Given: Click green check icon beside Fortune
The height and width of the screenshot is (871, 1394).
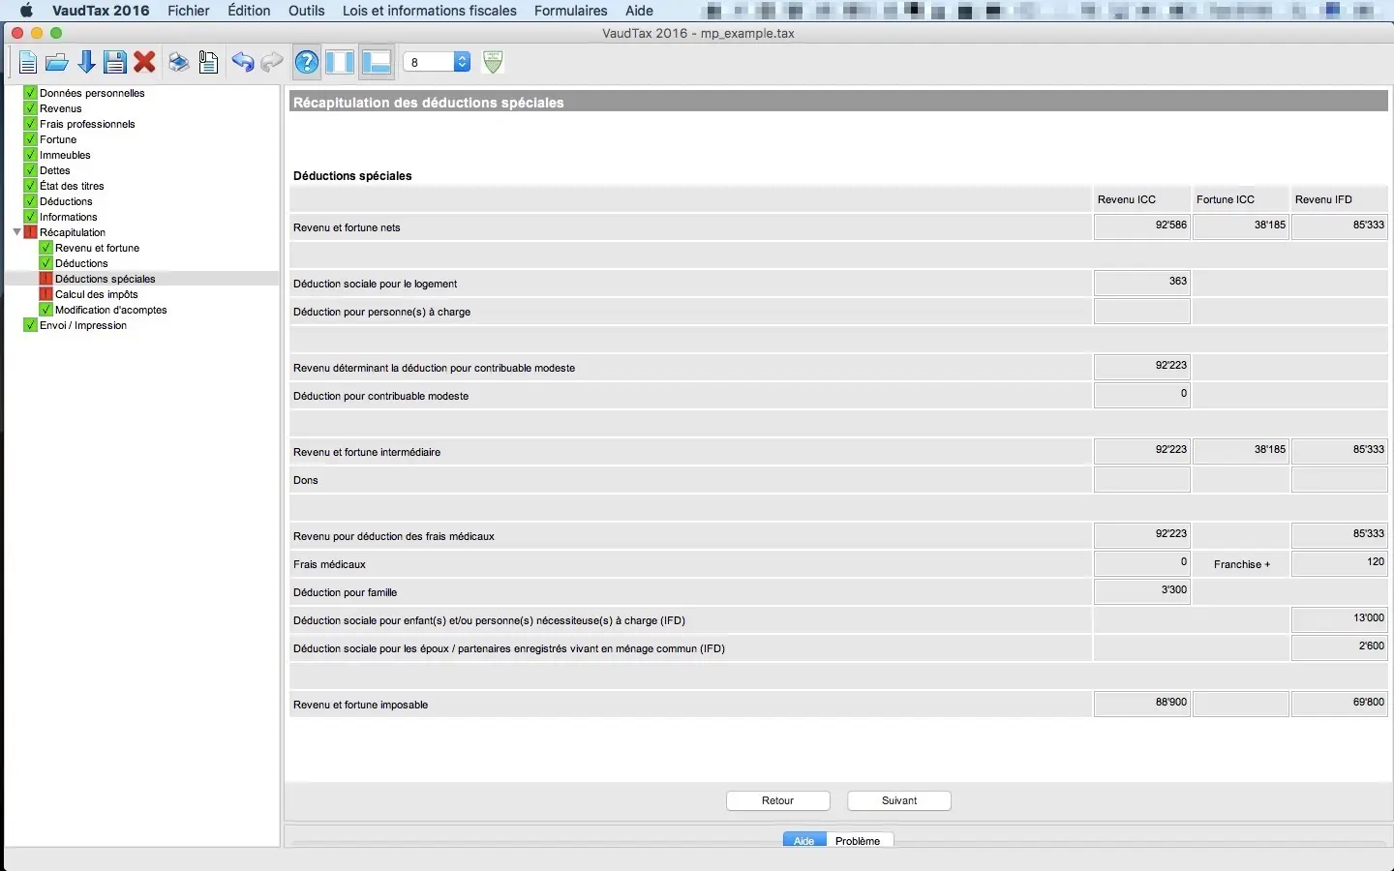Looking at the screenshot, I should pos(30,139).
